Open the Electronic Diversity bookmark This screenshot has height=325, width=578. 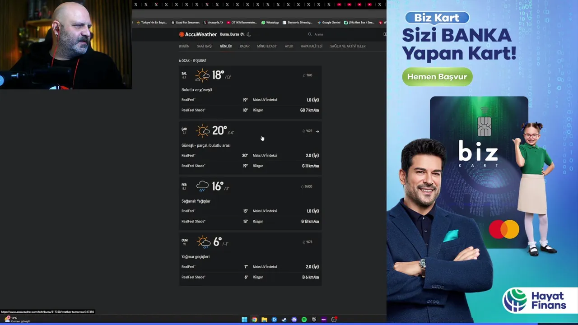tap(298, 23)
